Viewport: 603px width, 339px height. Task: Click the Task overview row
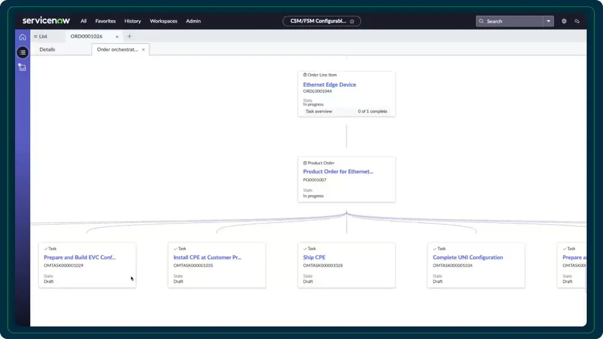point(346,112)
